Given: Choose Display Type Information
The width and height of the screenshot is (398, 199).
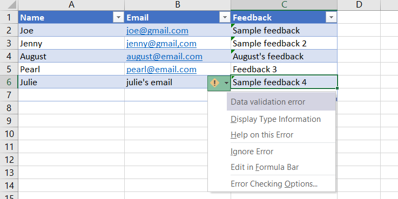Looking at the screenshot, I should [275, 119].
